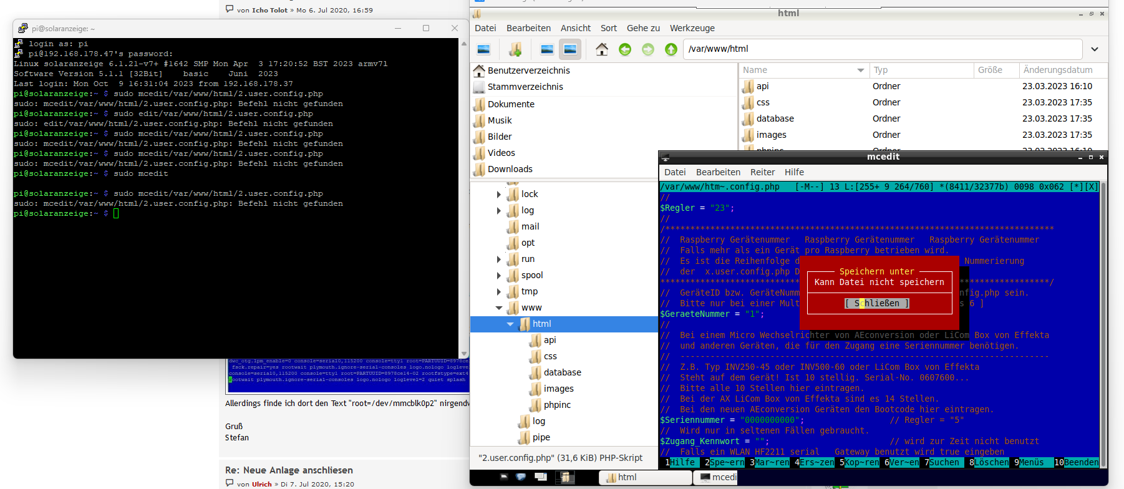Open the Reiter menu in mcedit

pos(762,172)
